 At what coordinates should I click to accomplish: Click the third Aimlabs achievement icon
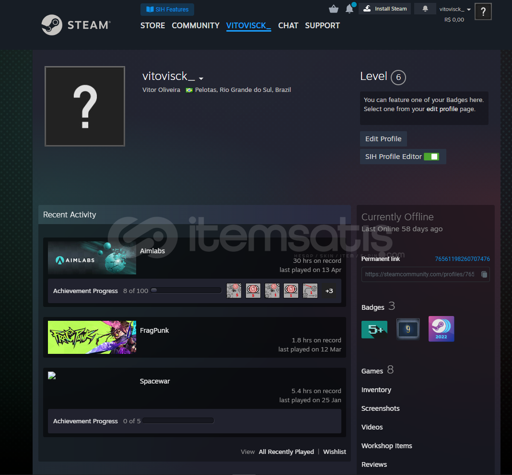[272, 291]
